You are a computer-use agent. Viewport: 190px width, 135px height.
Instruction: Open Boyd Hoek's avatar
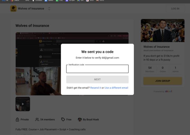80,120
